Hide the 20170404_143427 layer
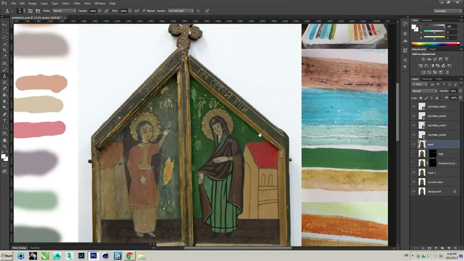Screen dimensions: 464x261 (414, 125)
